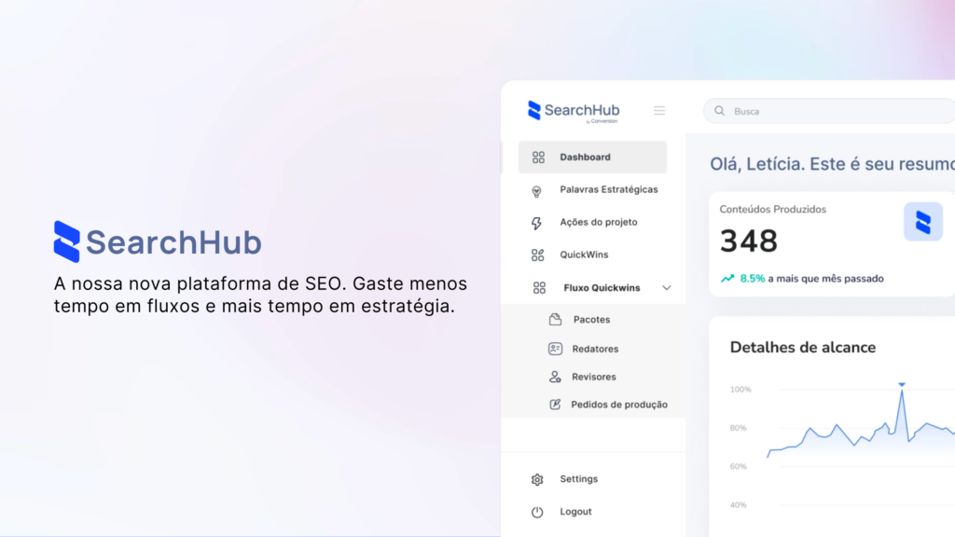
Task: Toggle the hamburger menu beside the logo
Action: click(659, 110)
